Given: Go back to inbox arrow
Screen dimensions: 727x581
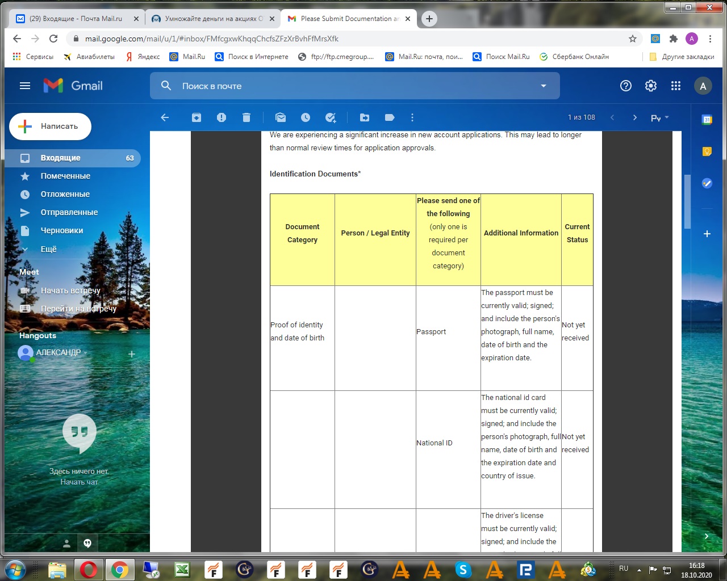Looking at the screenshot, I should (x=165, y=117).
